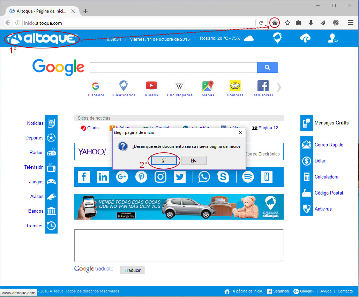The width and height of the screenshot is (359, 297).
Task: Open the Dólar link
Action: pos(320,161)
